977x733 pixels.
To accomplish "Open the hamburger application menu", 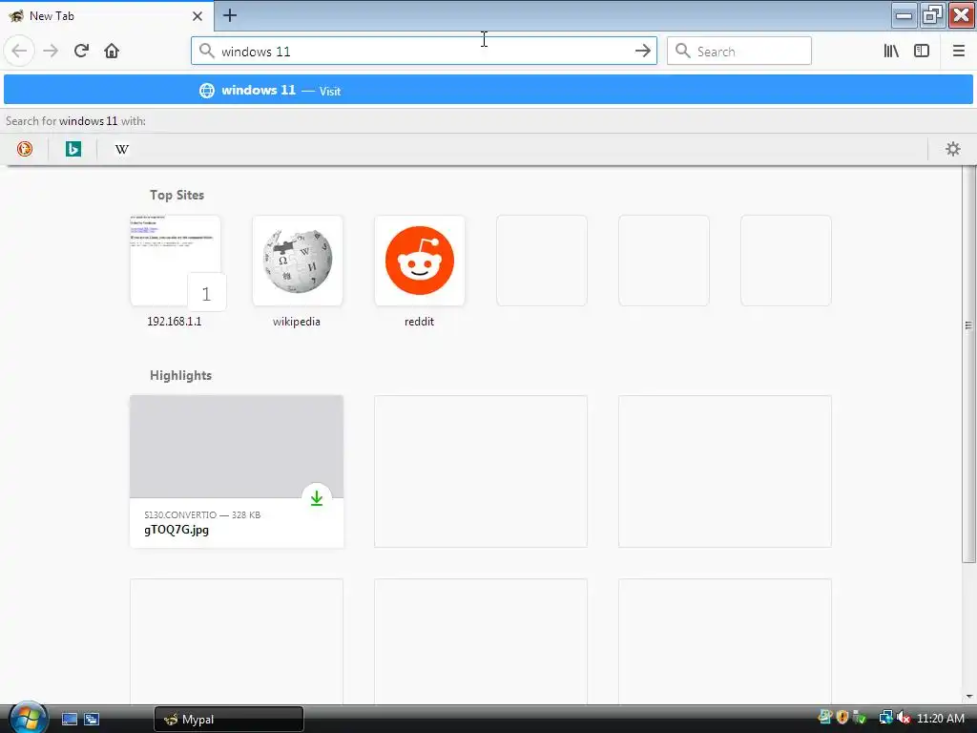I will click(958, 52).
